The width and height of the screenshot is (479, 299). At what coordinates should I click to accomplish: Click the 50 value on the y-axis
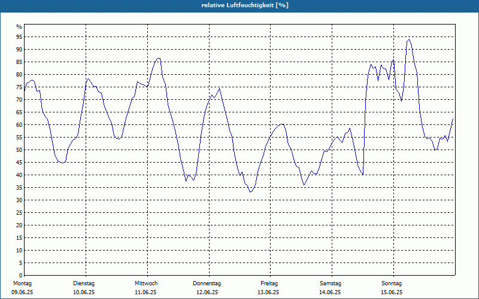click(x=19, y=150)
